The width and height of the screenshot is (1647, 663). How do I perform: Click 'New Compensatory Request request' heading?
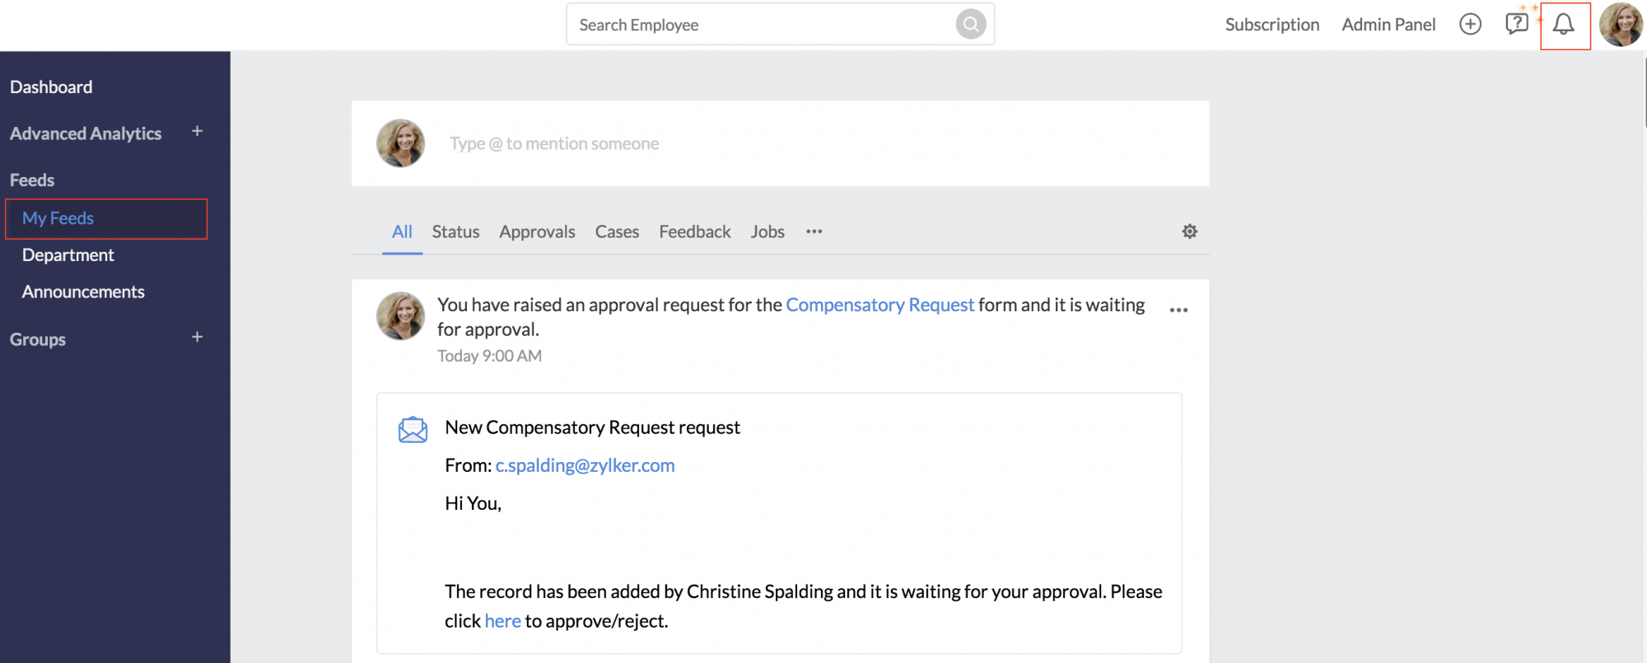[592, 427]
